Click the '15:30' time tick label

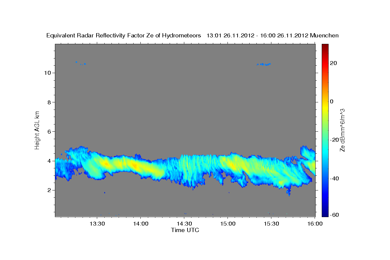click(271, 224)
